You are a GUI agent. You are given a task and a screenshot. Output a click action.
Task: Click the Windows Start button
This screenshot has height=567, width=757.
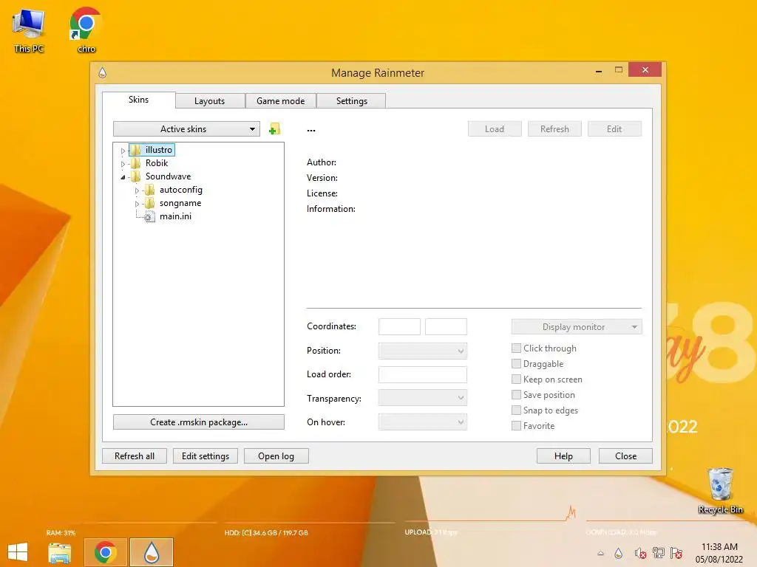pyautogui.click(x=18, y=552)
